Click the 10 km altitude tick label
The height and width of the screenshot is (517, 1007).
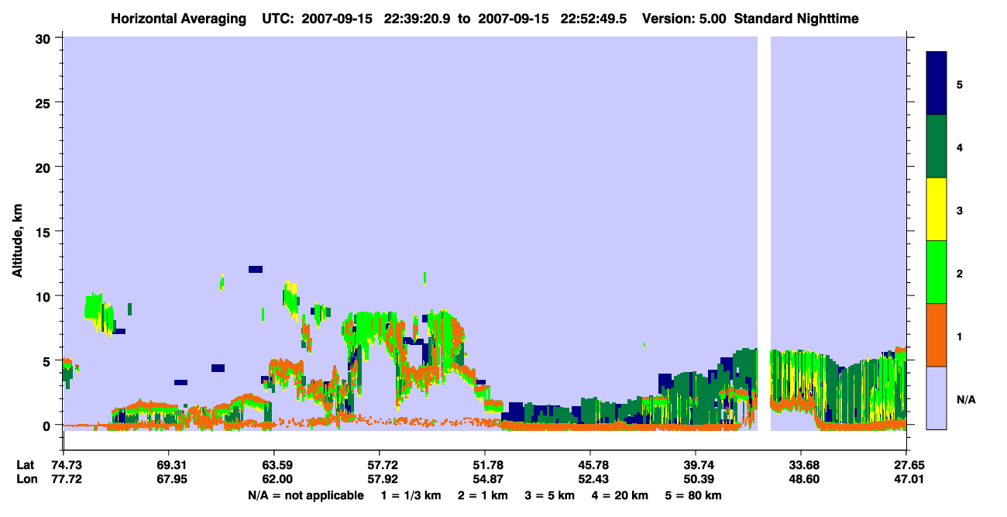[x=45, y=296]
